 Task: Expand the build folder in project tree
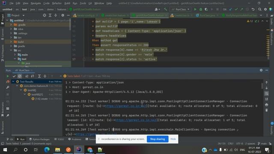(11, 42)
